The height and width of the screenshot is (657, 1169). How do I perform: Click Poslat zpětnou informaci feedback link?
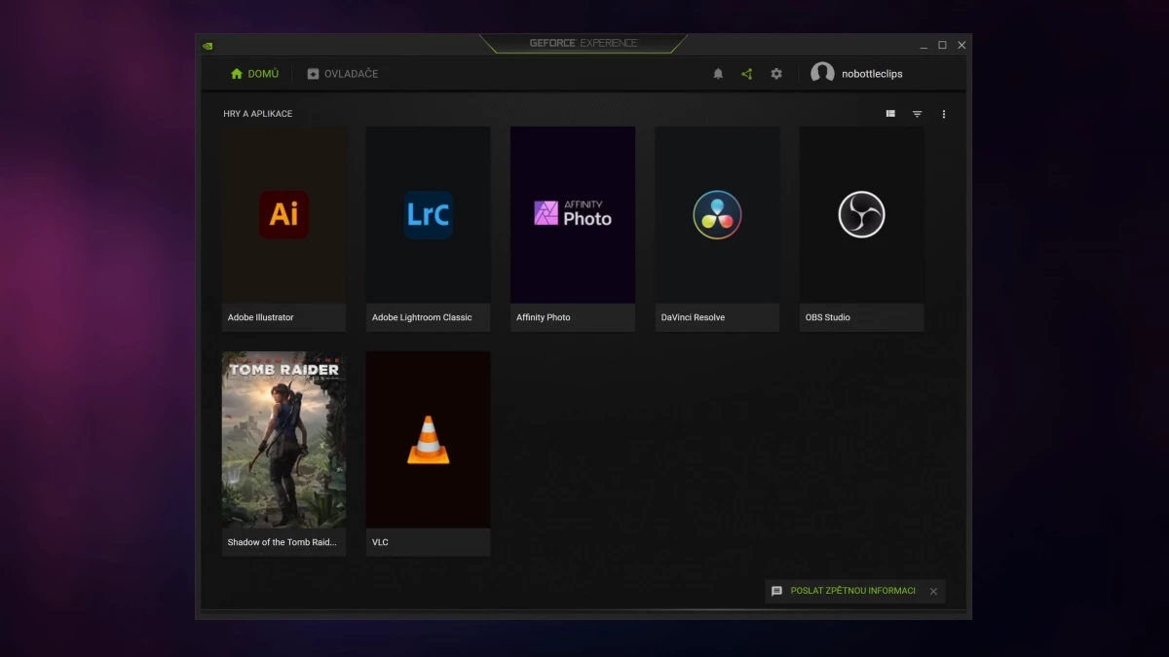852,591
